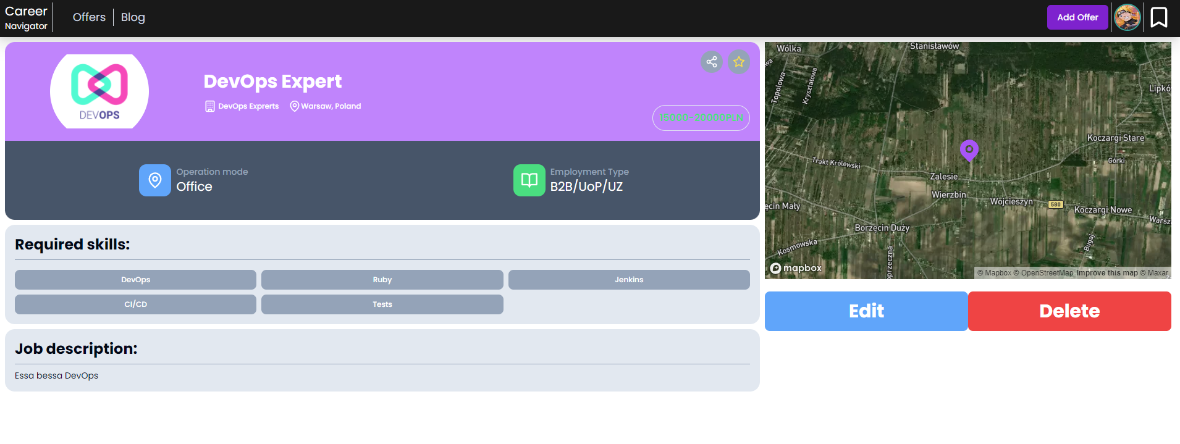Click the Job description heading
1180x444 pixels.
click(x=76, y=349)
